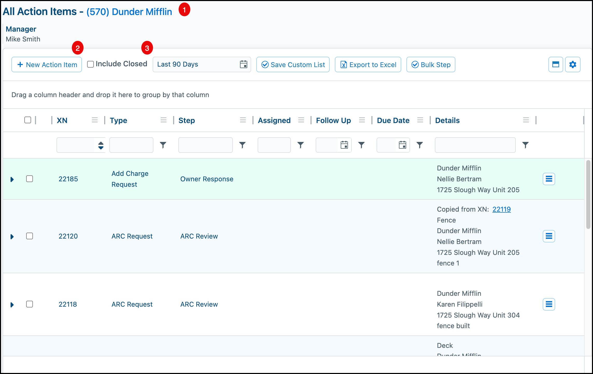Click the Mike Smith manager name
This screenshot has height=374, width=593.
coord(23,39)
